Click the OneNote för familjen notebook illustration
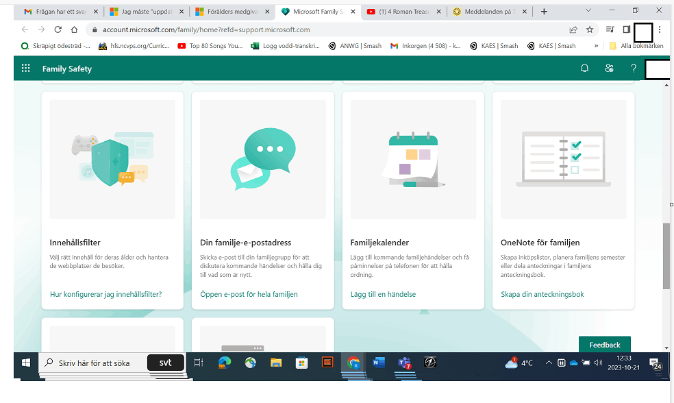674x403 pixels. coord(564,160)
